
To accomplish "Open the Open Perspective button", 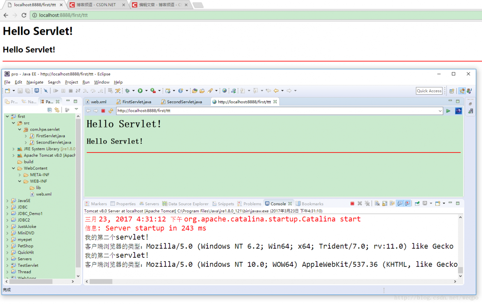I will 452,91.
